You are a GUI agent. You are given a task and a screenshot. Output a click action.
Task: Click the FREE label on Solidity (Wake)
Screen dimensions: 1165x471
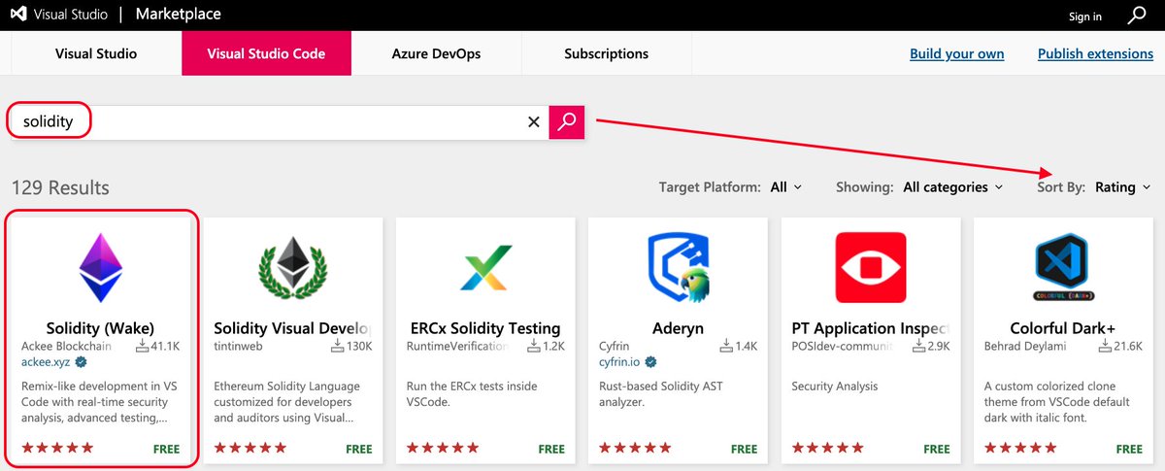[x=167, y=449]
